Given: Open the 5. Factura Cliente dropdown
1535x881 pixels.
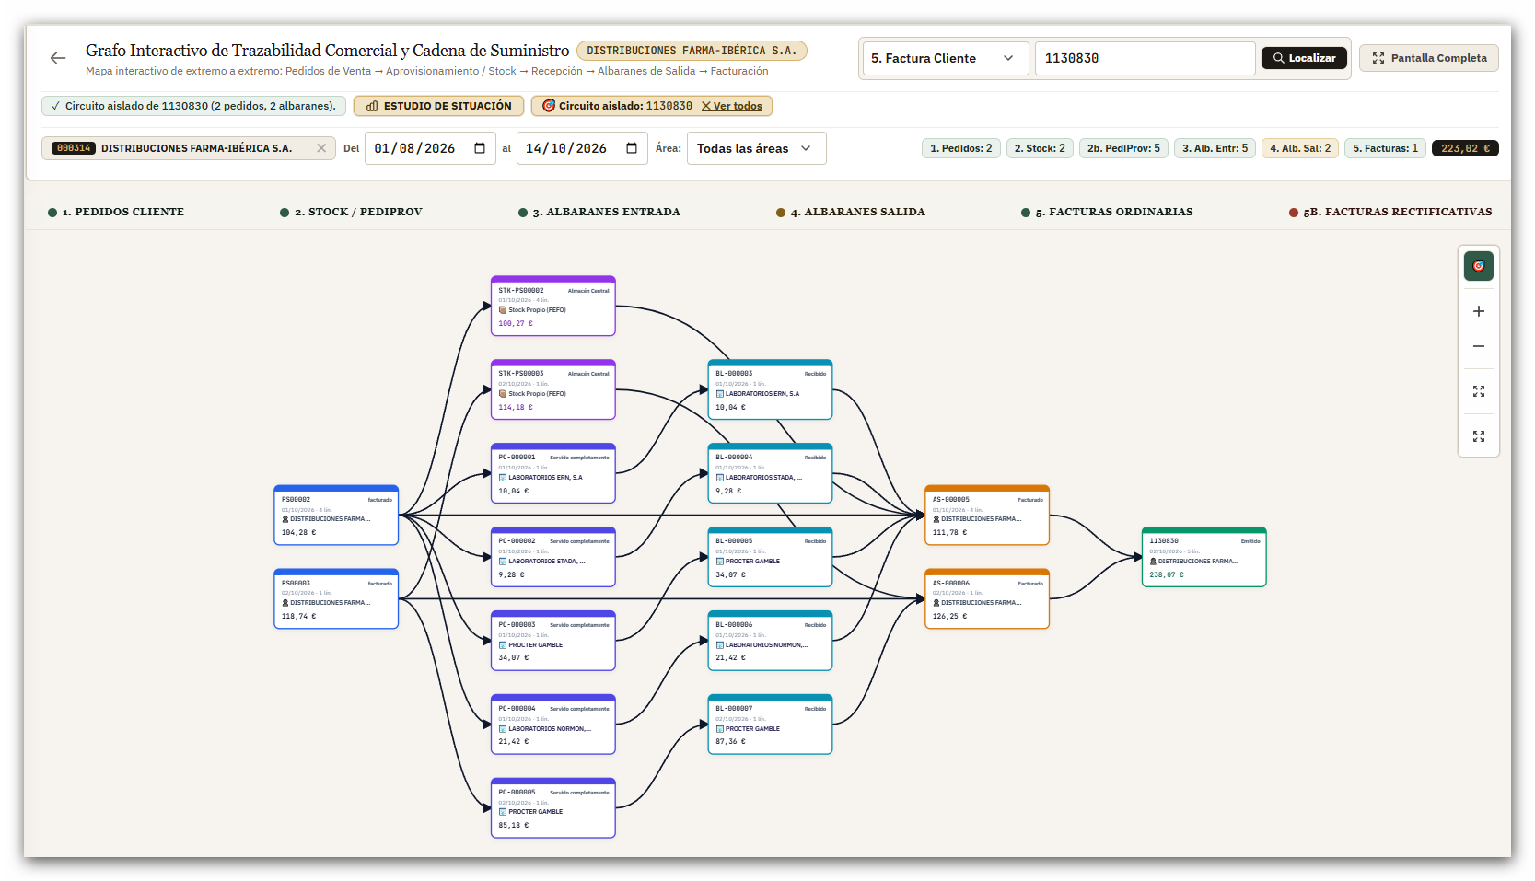Looking at the screenshot, I should (x=944, y=58).
